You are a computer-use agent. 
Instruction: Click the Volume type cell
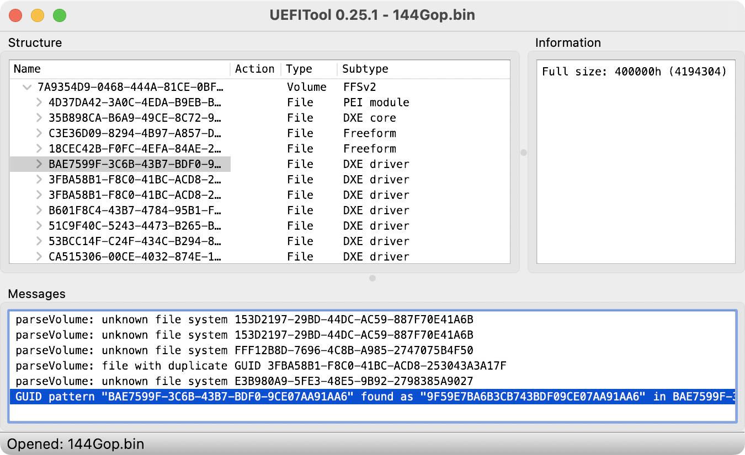coord(307,87)
